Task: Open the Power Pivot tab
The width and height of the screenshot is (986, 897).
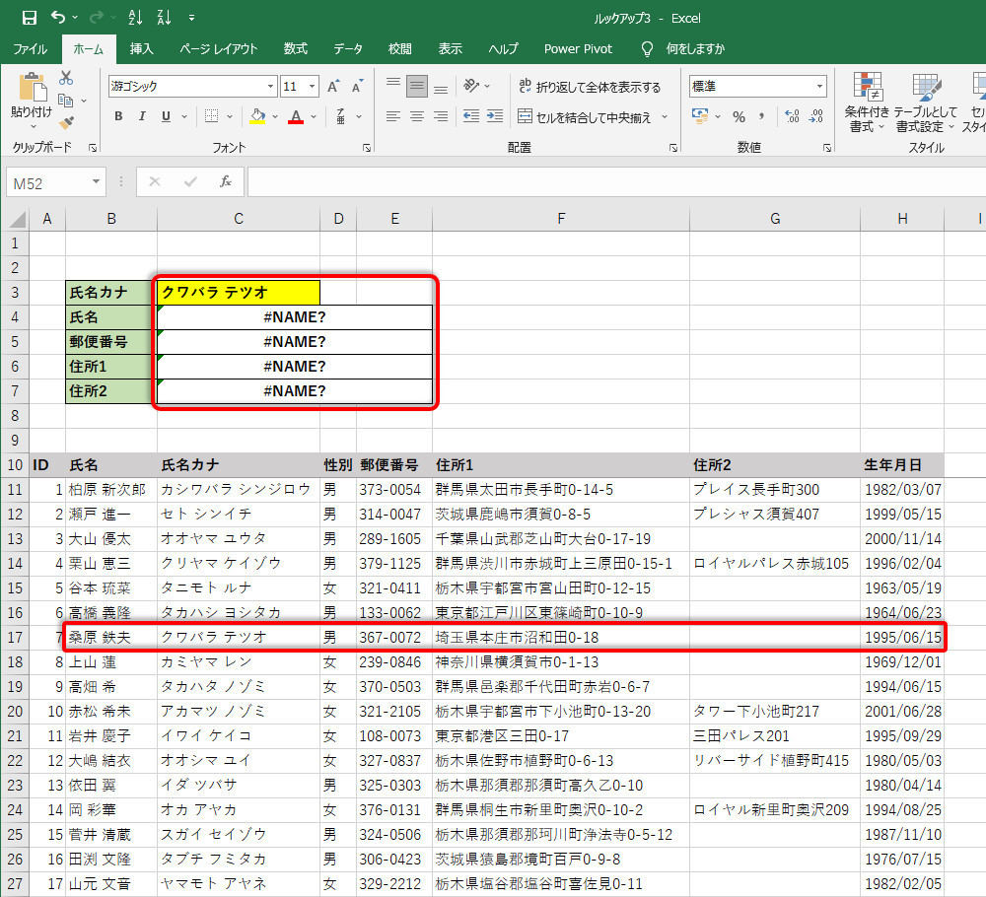Action: coord(578,49)
